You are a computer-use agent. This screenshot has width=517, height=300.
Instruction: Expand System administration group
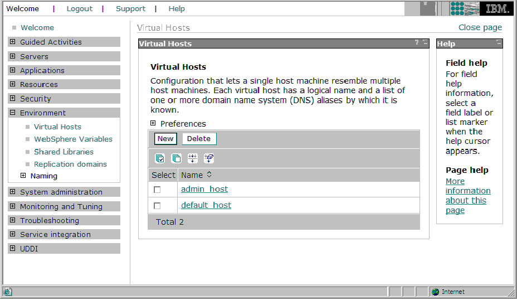(x=12, y=192)
